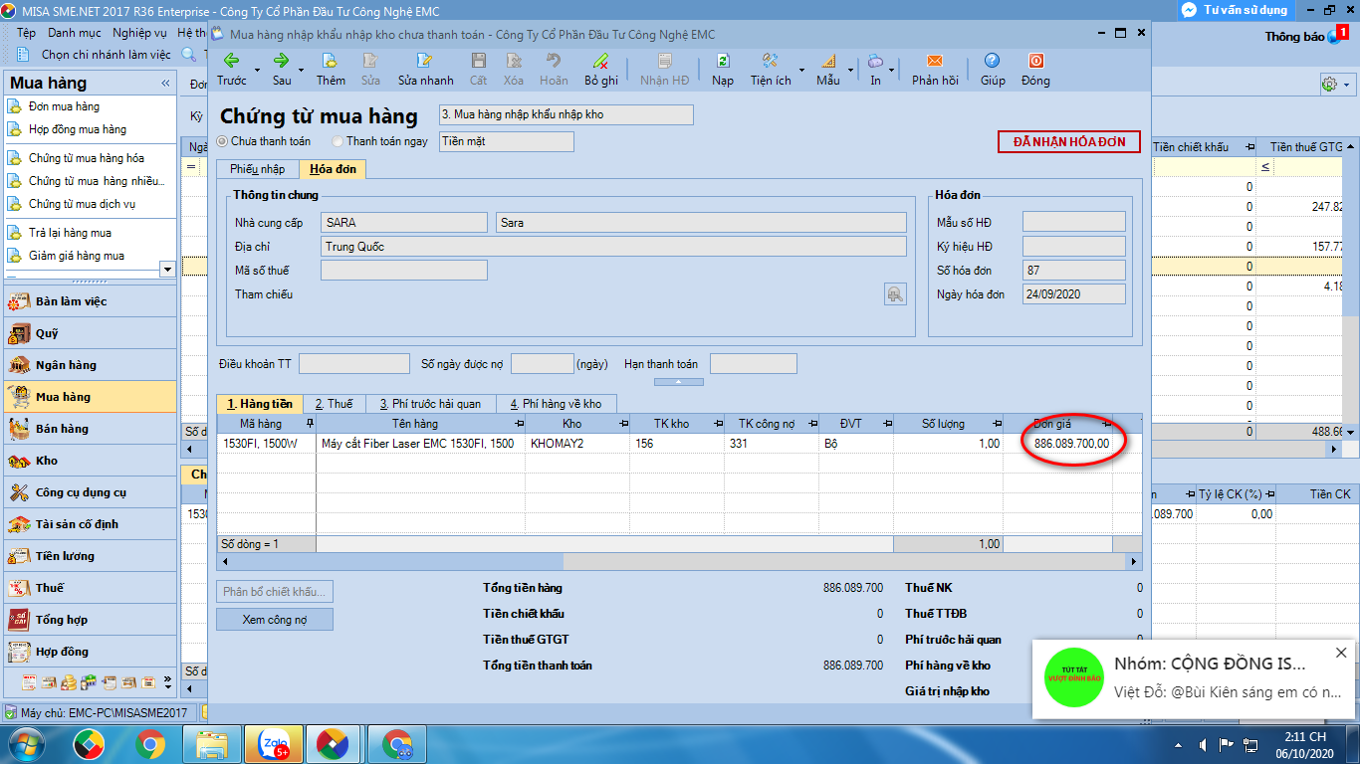The width and height of the screenshot is (1360, 764).
Task: Click the reference search icon beside Tham chiếu
Action: 895,293
